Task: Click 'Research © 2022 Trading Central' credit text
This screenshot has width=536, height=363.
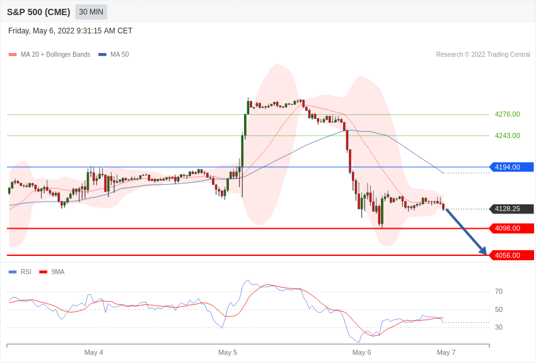Action: coord(483,54)
